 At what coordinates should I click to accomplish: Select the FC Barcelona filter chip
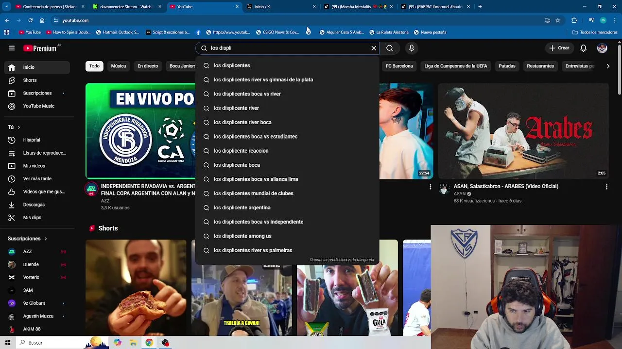click(x=399, y=66)
